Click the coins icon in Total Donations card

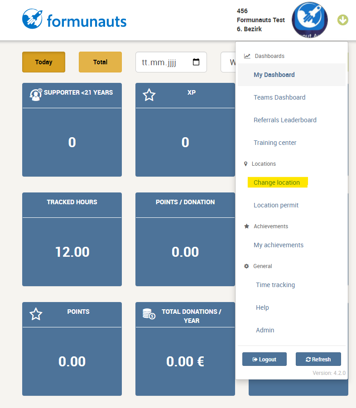[x=149, y=314]
